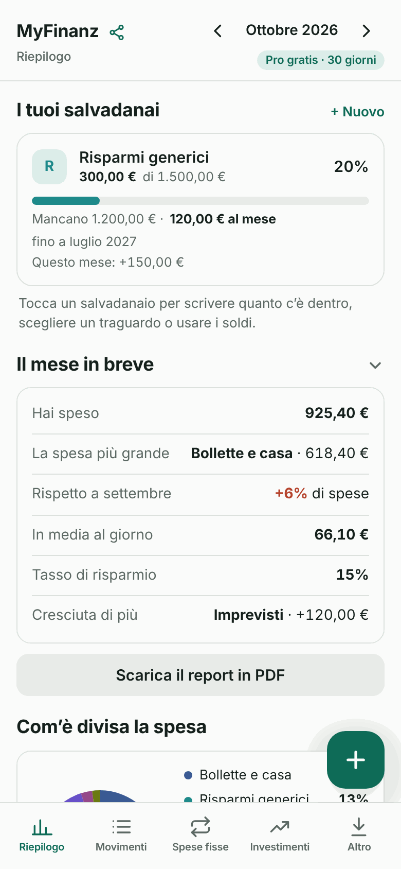Tap the floating plus add button

pyautogui.click(x=356, y=760)
